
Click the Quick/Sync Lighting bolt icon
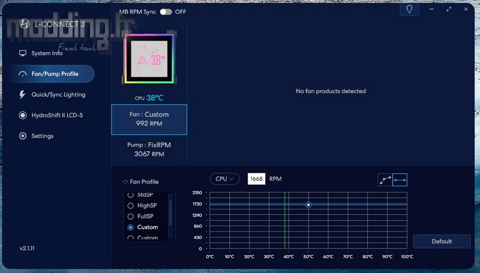pos(23,95)
